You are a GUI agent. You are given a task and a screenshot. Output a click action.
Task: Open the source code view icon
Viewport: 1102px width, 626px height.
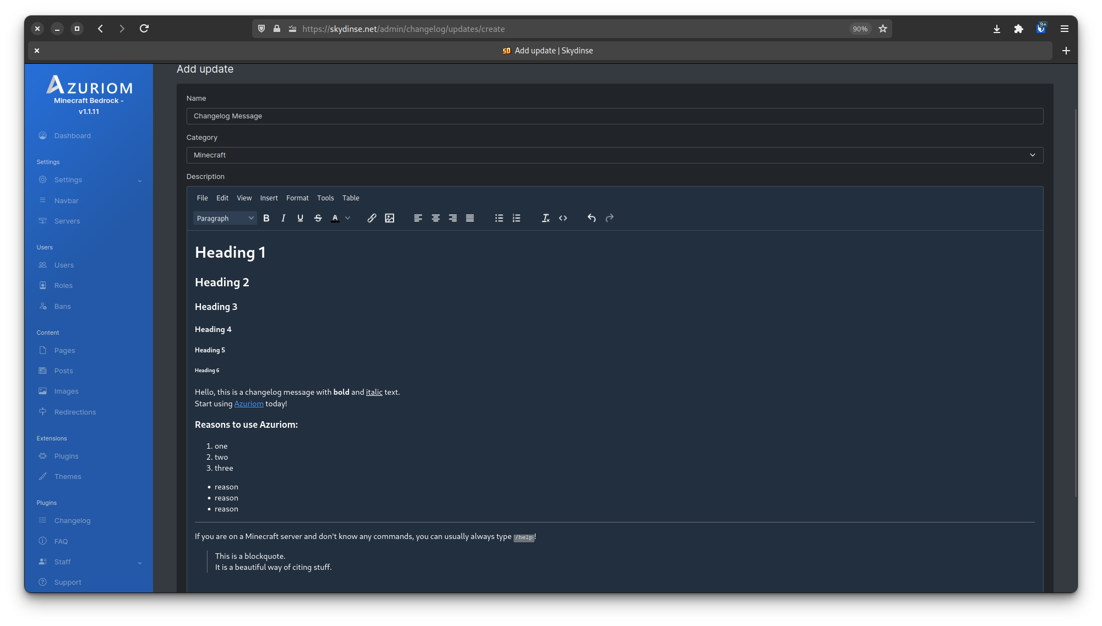tap(563, 218)
